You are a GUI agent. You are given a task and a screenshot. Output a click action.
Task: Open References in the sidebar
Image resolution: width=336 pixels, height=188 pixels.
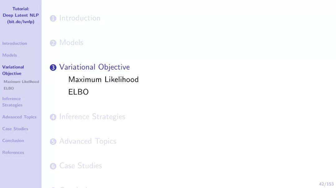[x=13, y=152]
